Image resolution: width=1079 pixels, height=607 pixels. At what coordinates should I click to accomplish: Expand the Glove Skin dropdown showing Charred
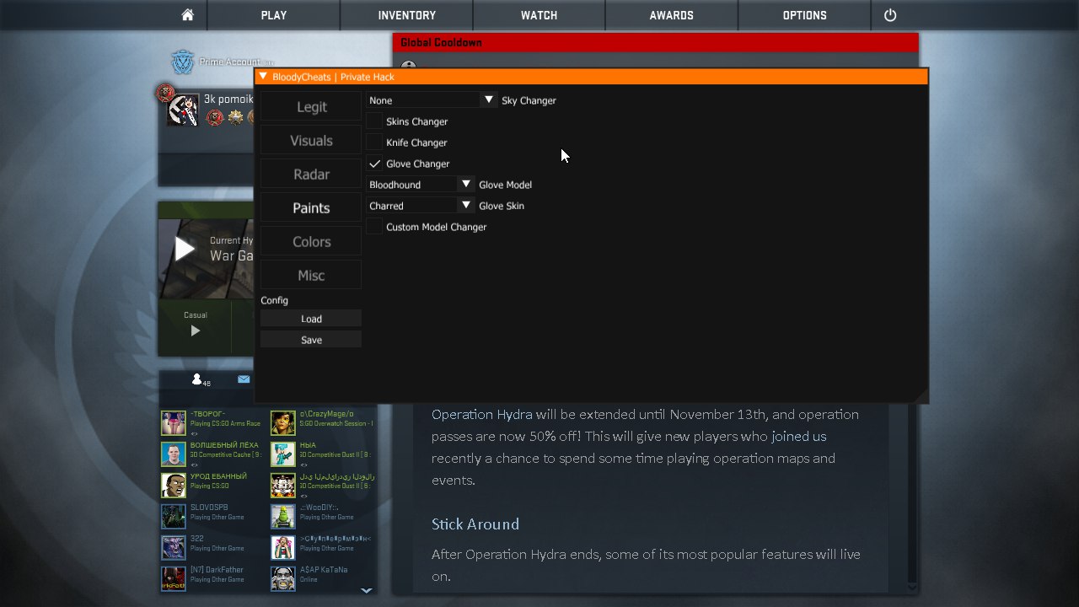point(421,206)
